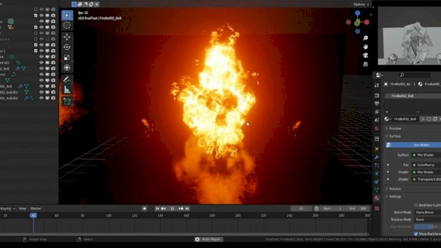This screenshot has width=441, height=248.
Task: Activate the Move tool
Action: point(66,37)
